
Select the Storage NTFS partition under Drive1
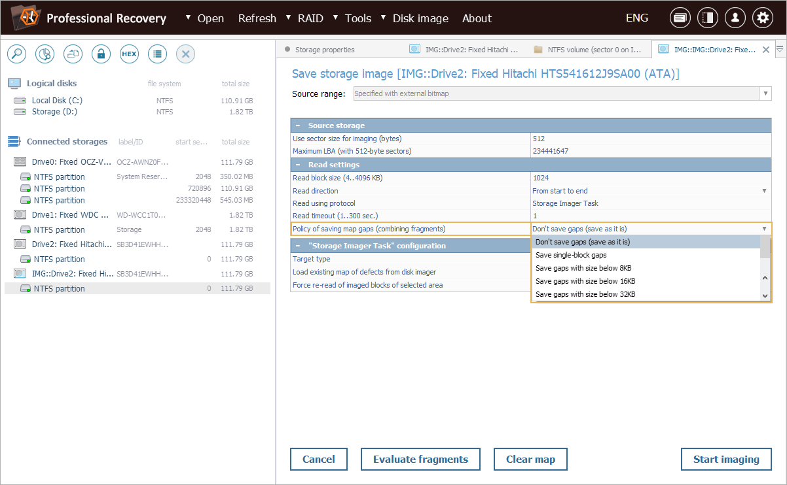tap(137, 229)
